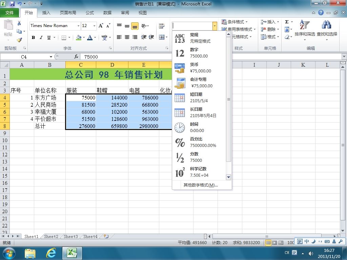
Task: Open the 文件 File tab
Action: [x=9, y=13]
